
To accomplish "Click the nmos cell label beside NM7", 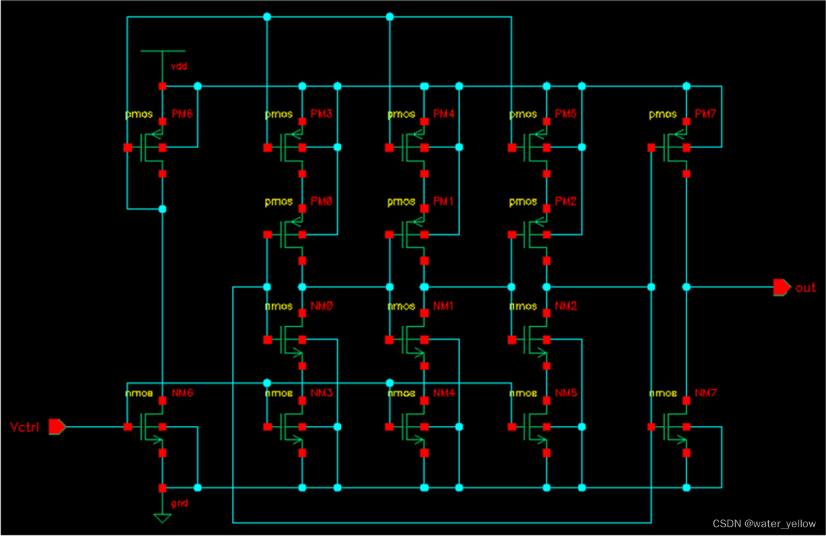I will [x=662, y=393].
